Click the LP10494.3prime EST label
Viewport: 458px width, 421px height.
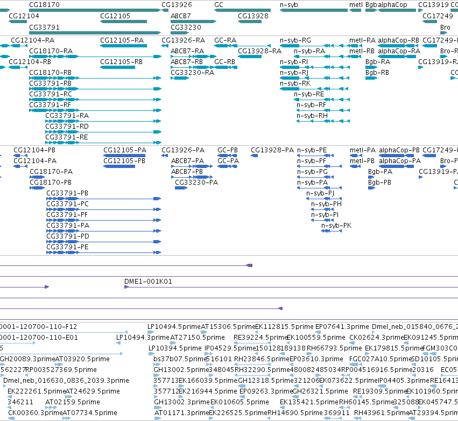(143, 338)
